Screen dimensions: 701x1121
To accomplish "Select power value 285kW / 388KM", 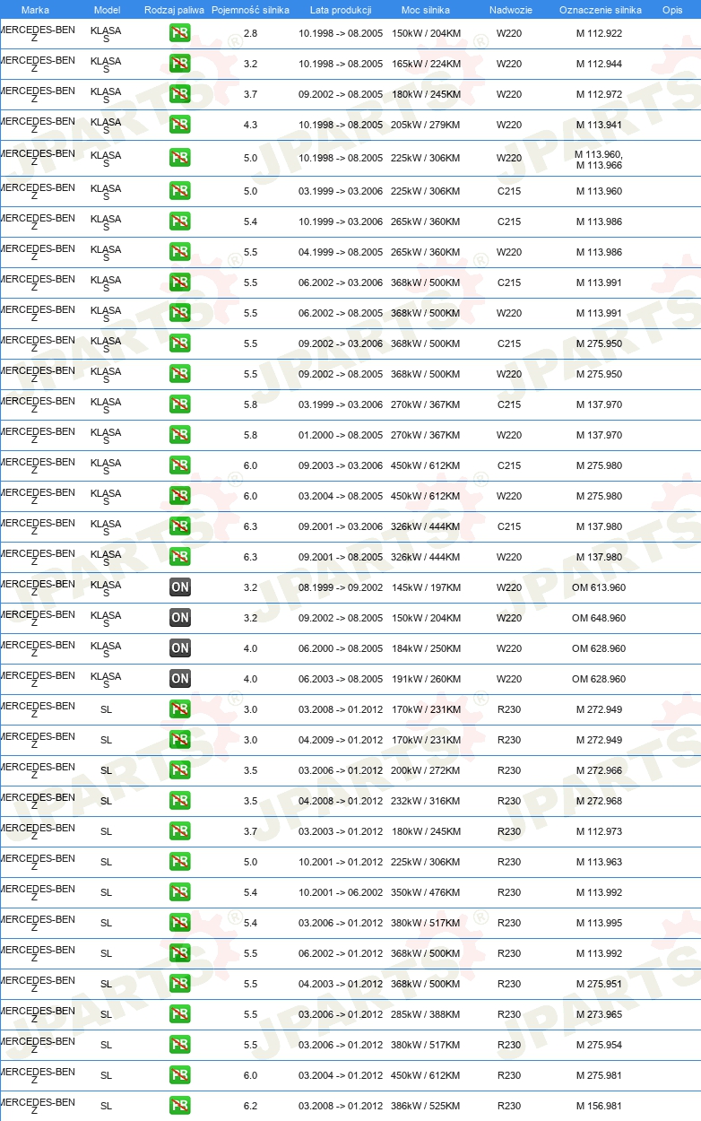I will (426, 1015).
